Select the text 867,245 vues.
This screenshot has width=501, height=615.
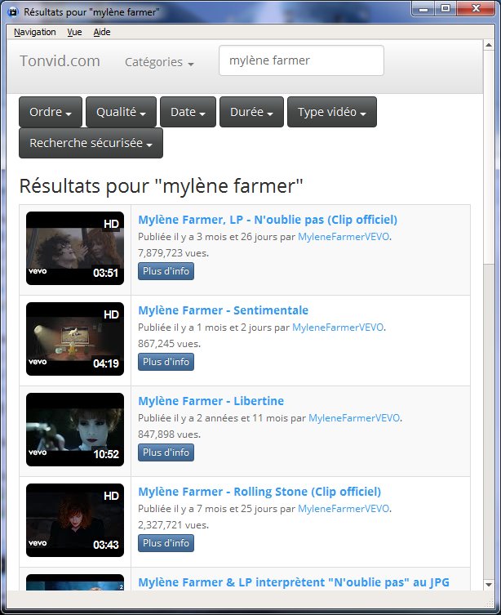(169, 344)
